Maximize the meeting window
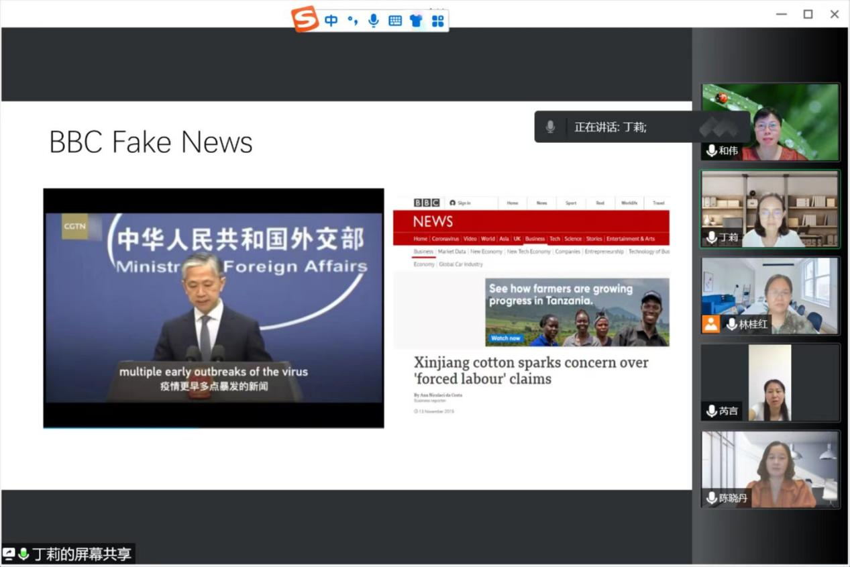Viewport: 850px width, 567px height. 808,14
